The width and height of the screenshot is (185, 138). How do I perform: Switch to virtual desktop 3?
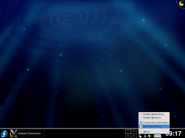pyautogui.click(x=128, y=136)
